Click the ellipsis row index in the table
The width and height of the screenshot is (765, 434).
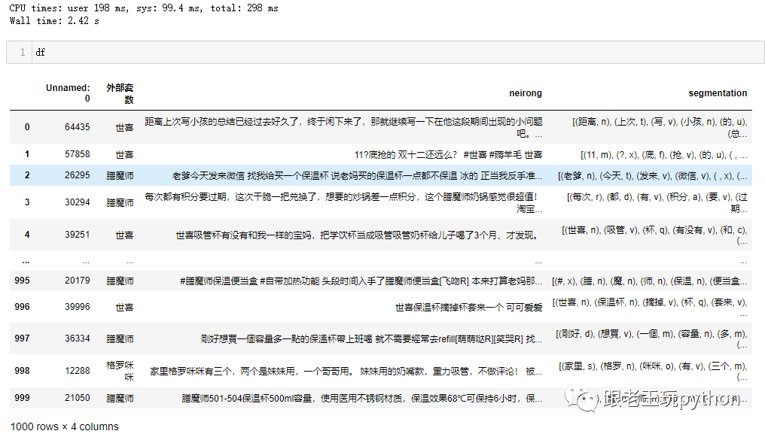(26, 260)
